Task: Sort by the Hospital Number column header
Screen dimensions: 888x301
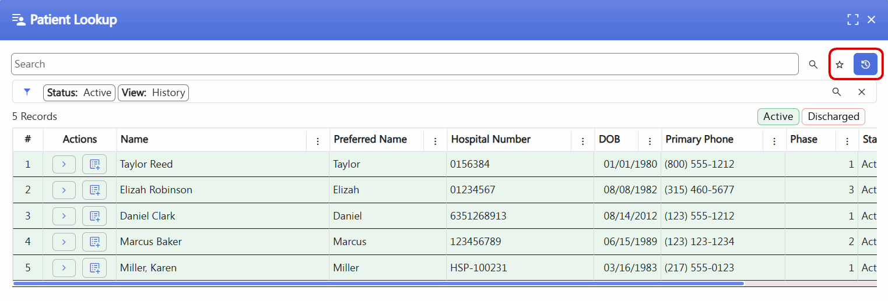Action: pyautogui.click(x=491, y=139)
